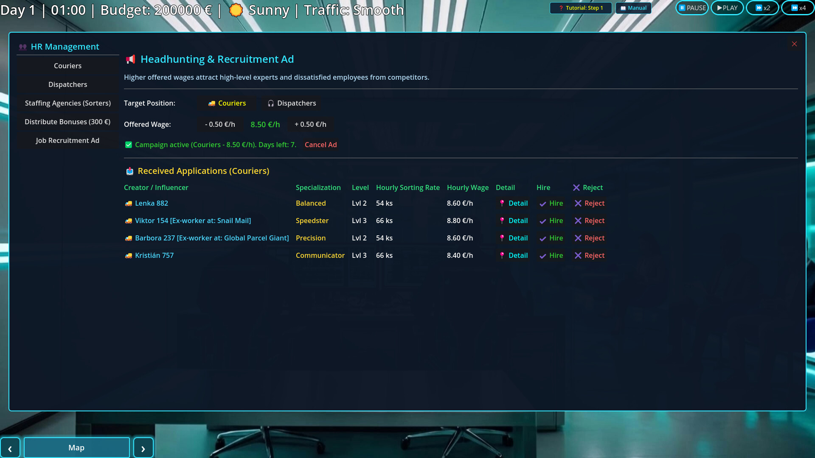
Task: Pause the game simulation
Action: pos(692,8)
